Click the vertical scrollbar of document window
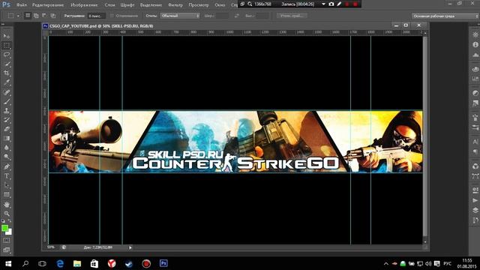 (425, 136)
